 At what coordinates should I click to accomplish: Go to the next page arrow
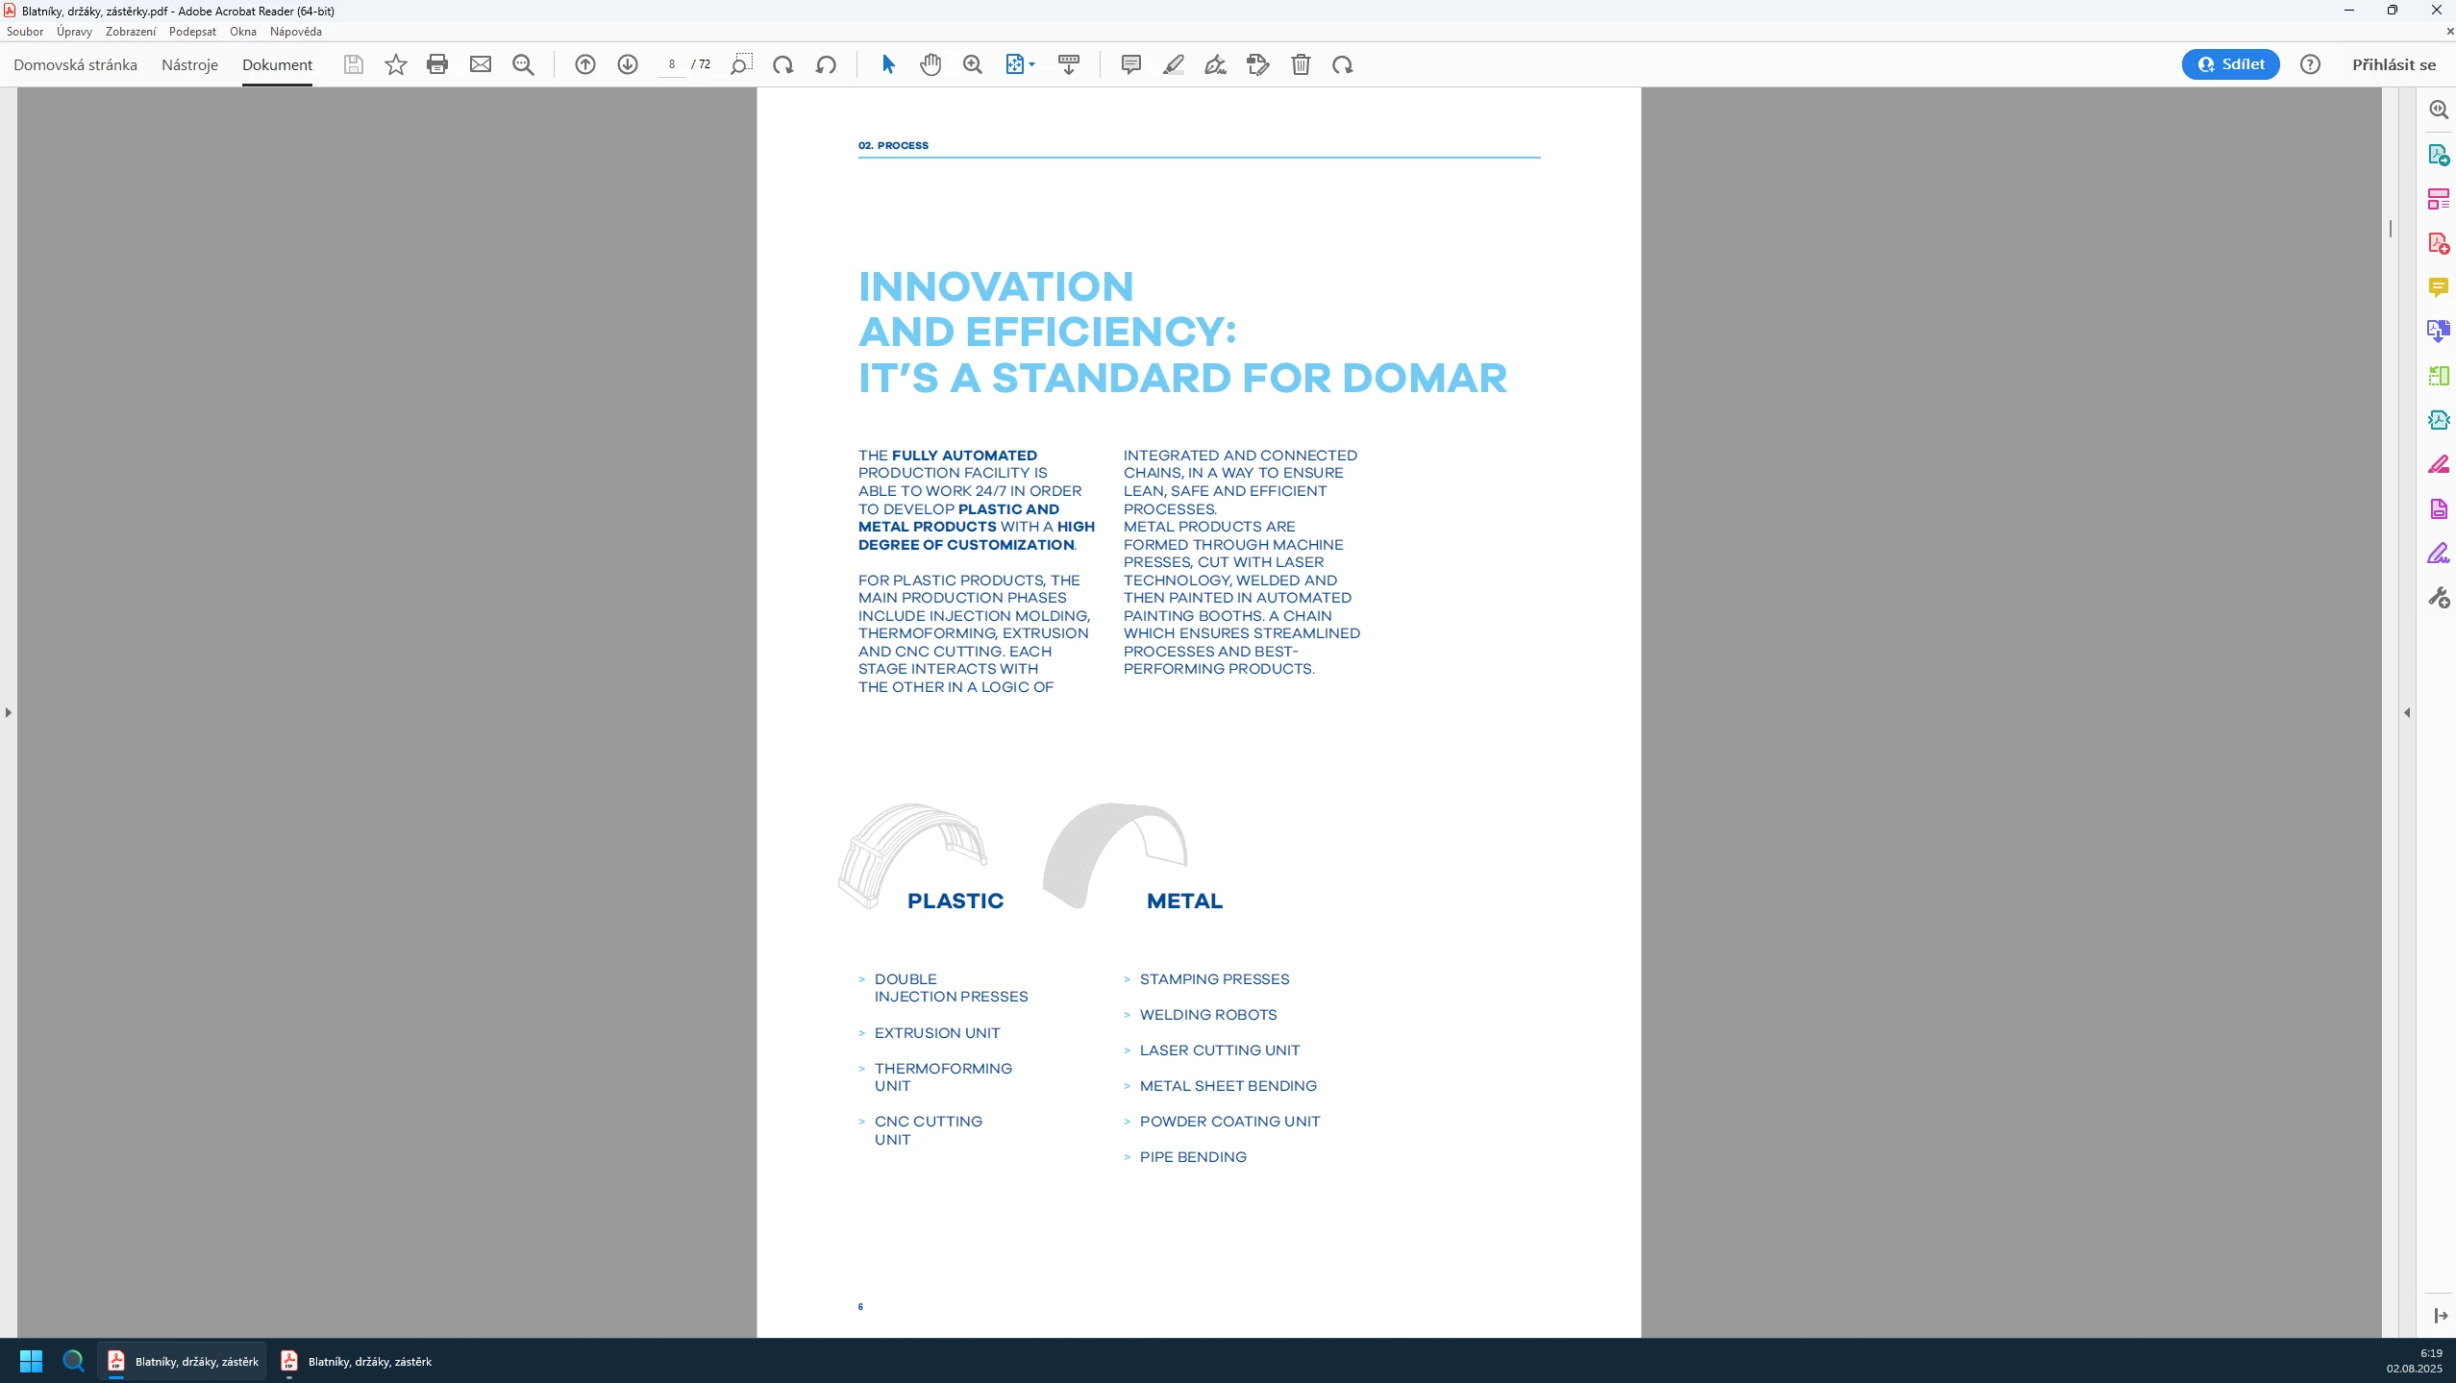[x=627, y=64]
